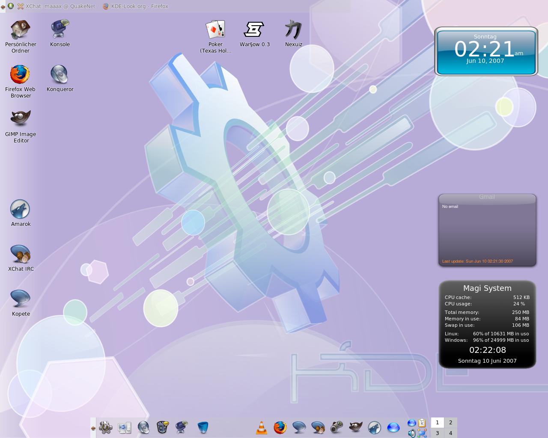Launch Kopete chat bubble in bottom panel
548x438 pixels.
click(299, 427)
